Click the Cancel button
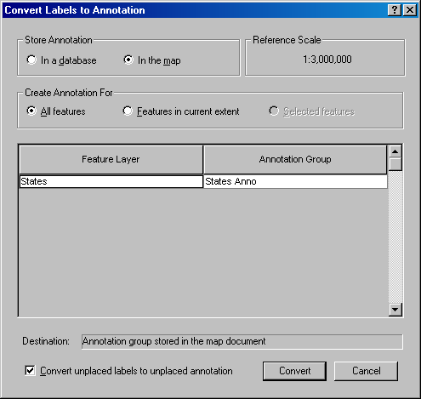The height and width of the screenshot is (399, 421). click(366, 371)
